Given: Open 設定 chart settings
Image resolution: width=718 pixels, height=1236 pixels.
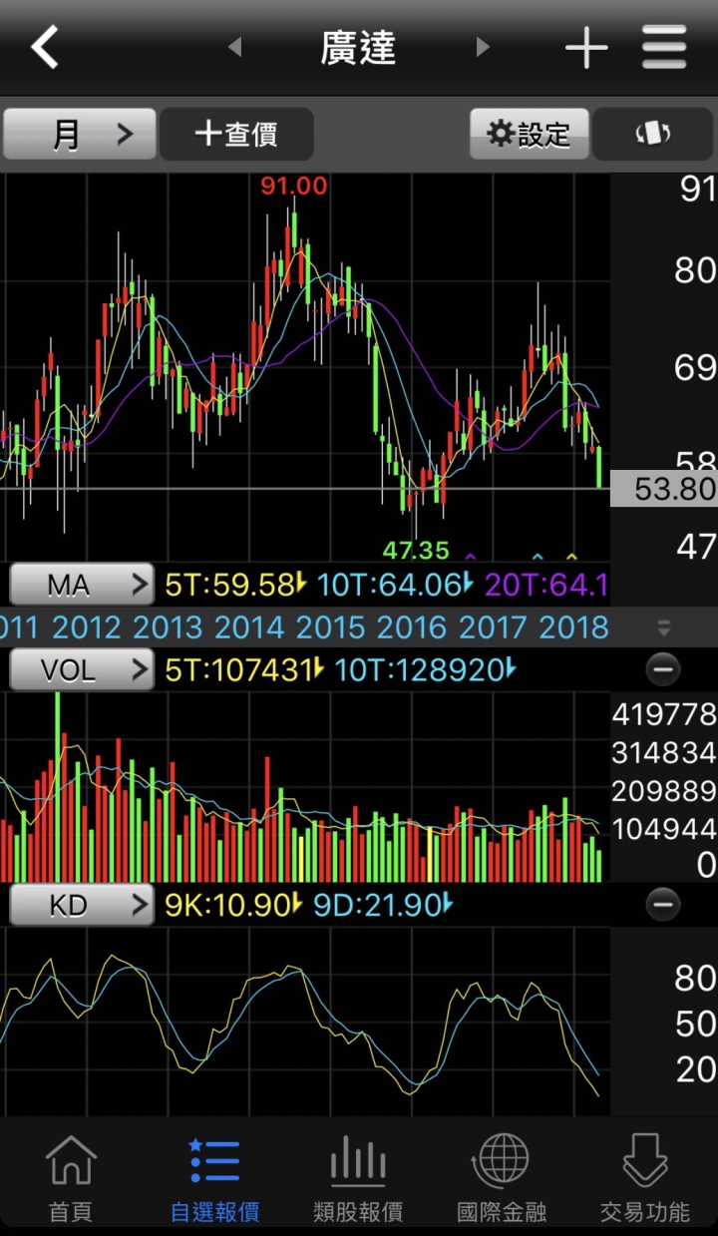Looking at the screenshot, I should pos(530,134).
